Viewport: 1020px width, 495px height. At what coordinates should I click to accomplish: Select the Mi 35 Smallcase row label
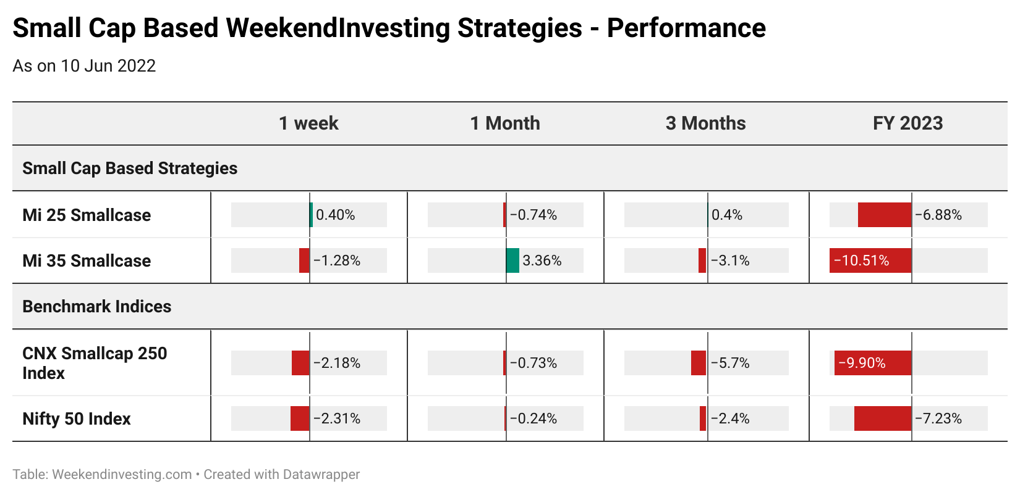[87, 260]
